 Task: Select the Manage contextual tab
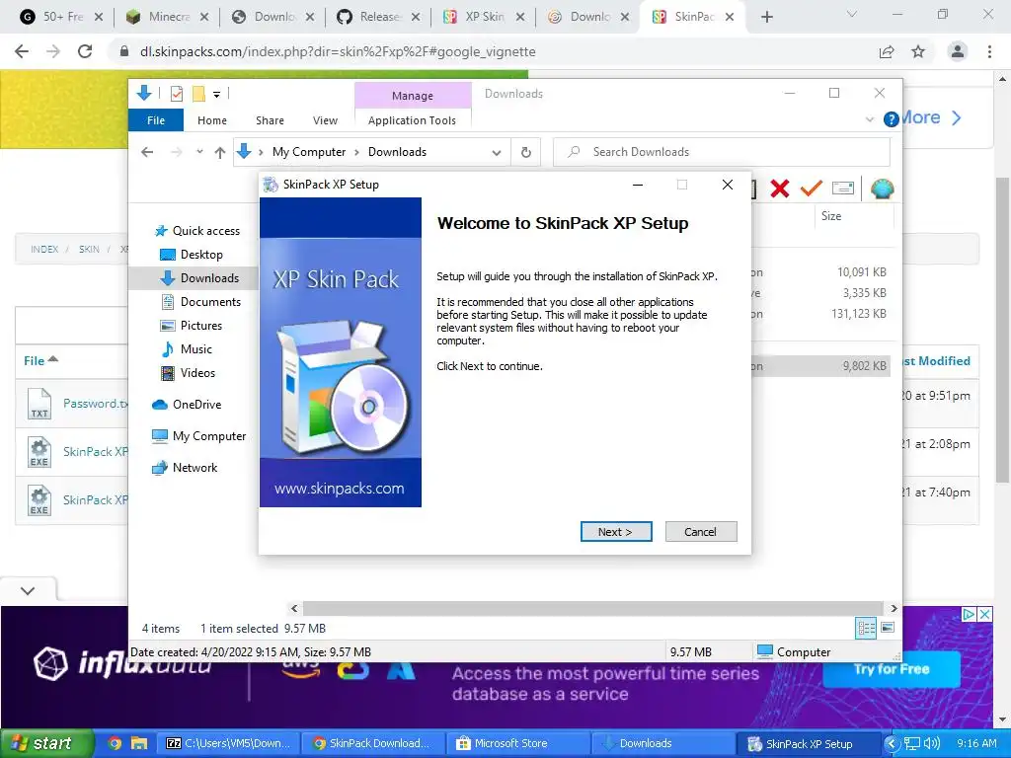pyautogui.click(x=413, y=96)
